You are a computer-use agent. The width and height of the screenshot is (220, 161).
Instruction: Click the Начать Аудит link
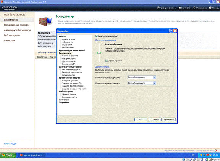click(x=10, y=143)
